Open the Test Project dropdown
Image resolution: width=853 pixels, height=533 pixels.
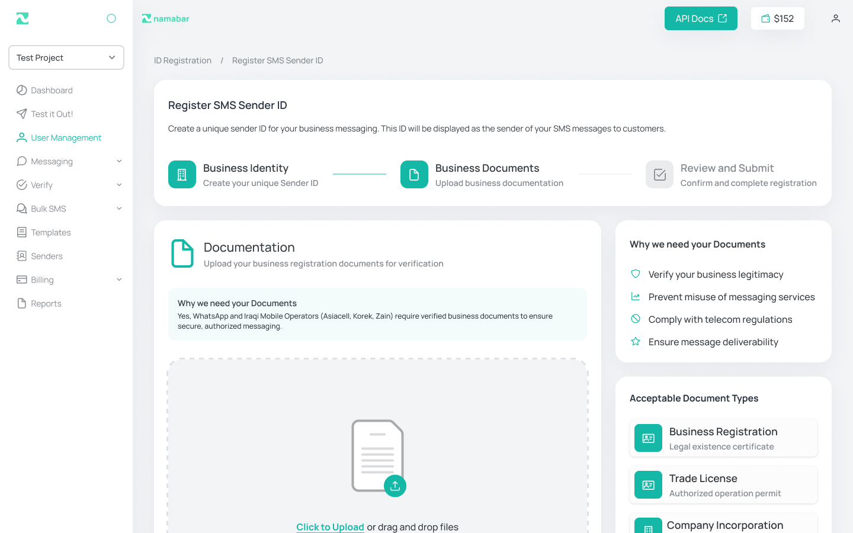click(66, 57)
